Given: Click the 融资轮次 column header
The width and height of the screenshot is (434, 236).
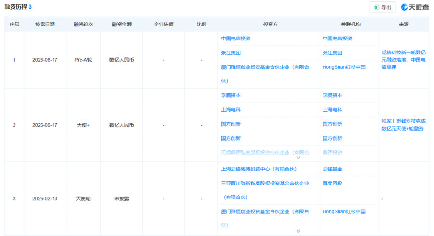Looking at the screenshot, I should (83, 24).
